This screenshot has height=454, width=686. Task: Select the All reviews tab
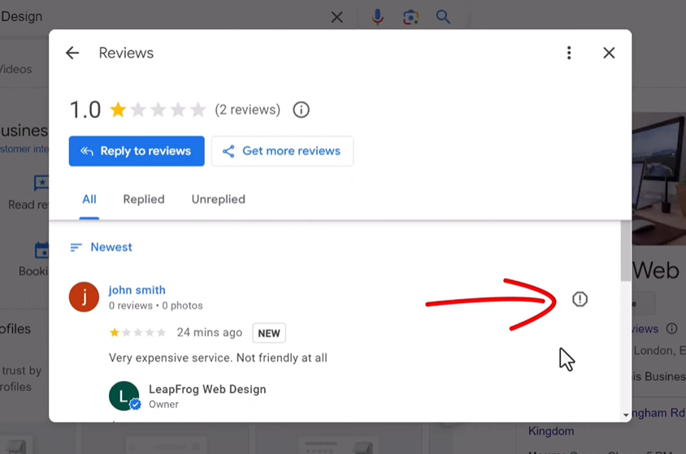point(89,199)
